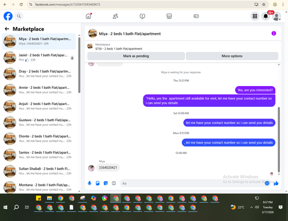Open Sultan Shabab conversation
Screen dimensions: 288x221
[39, 171]
